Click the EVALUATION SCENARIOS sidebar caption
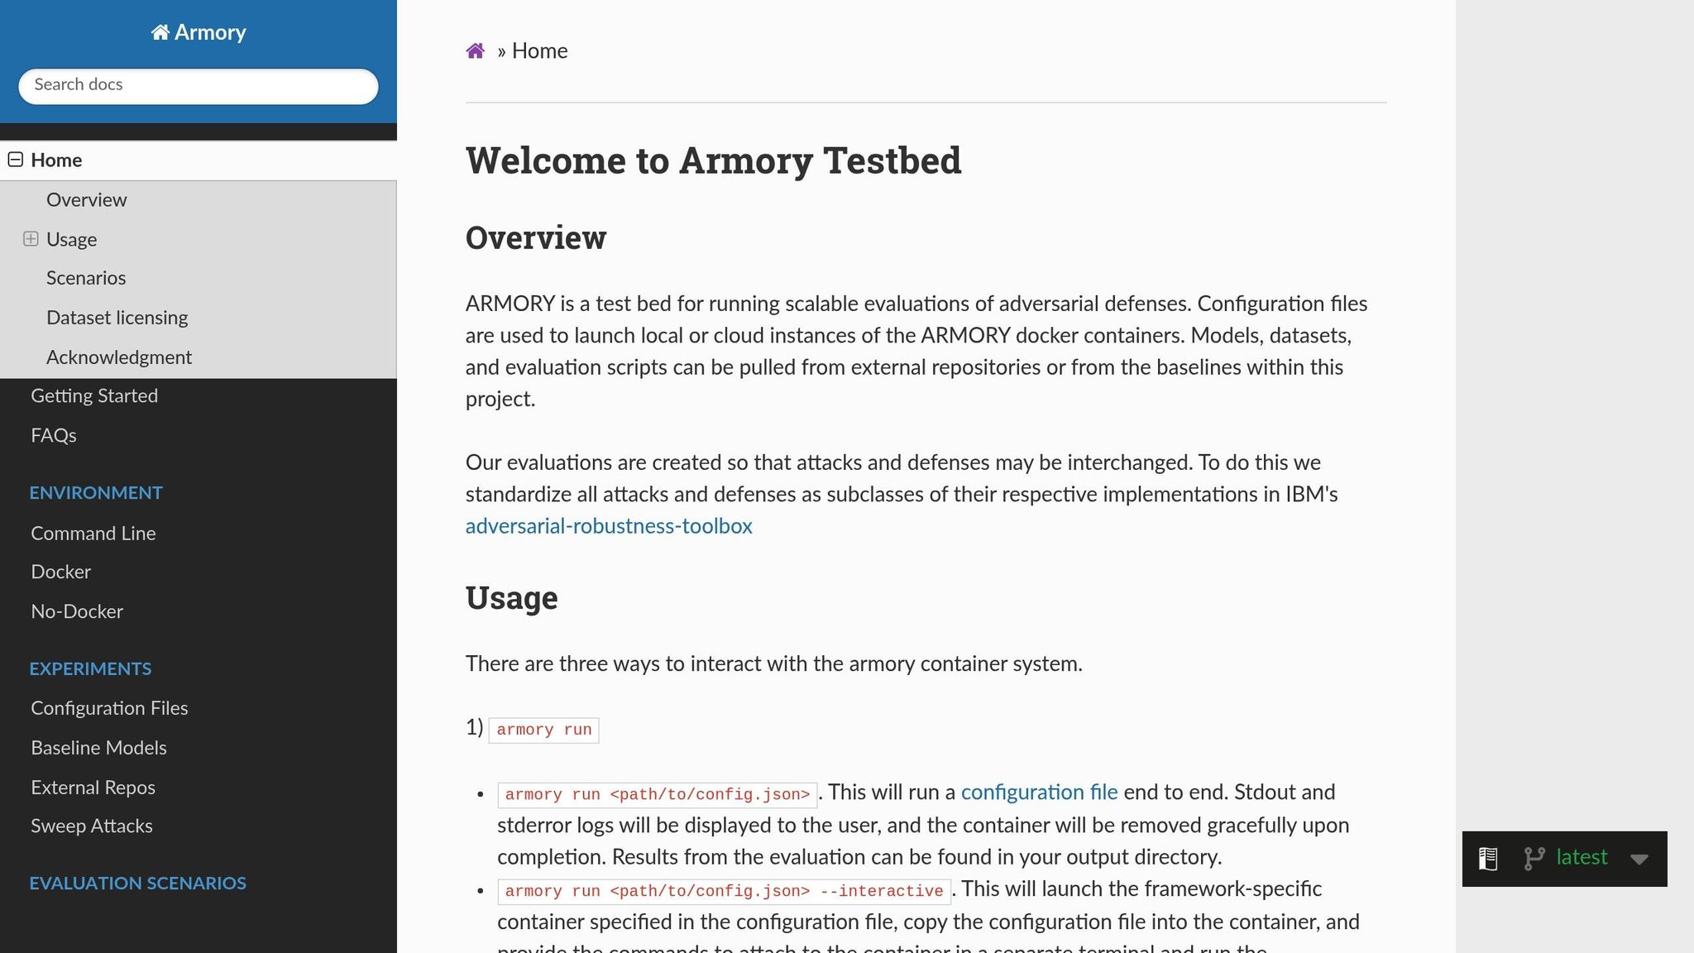 tap(137, 884)
